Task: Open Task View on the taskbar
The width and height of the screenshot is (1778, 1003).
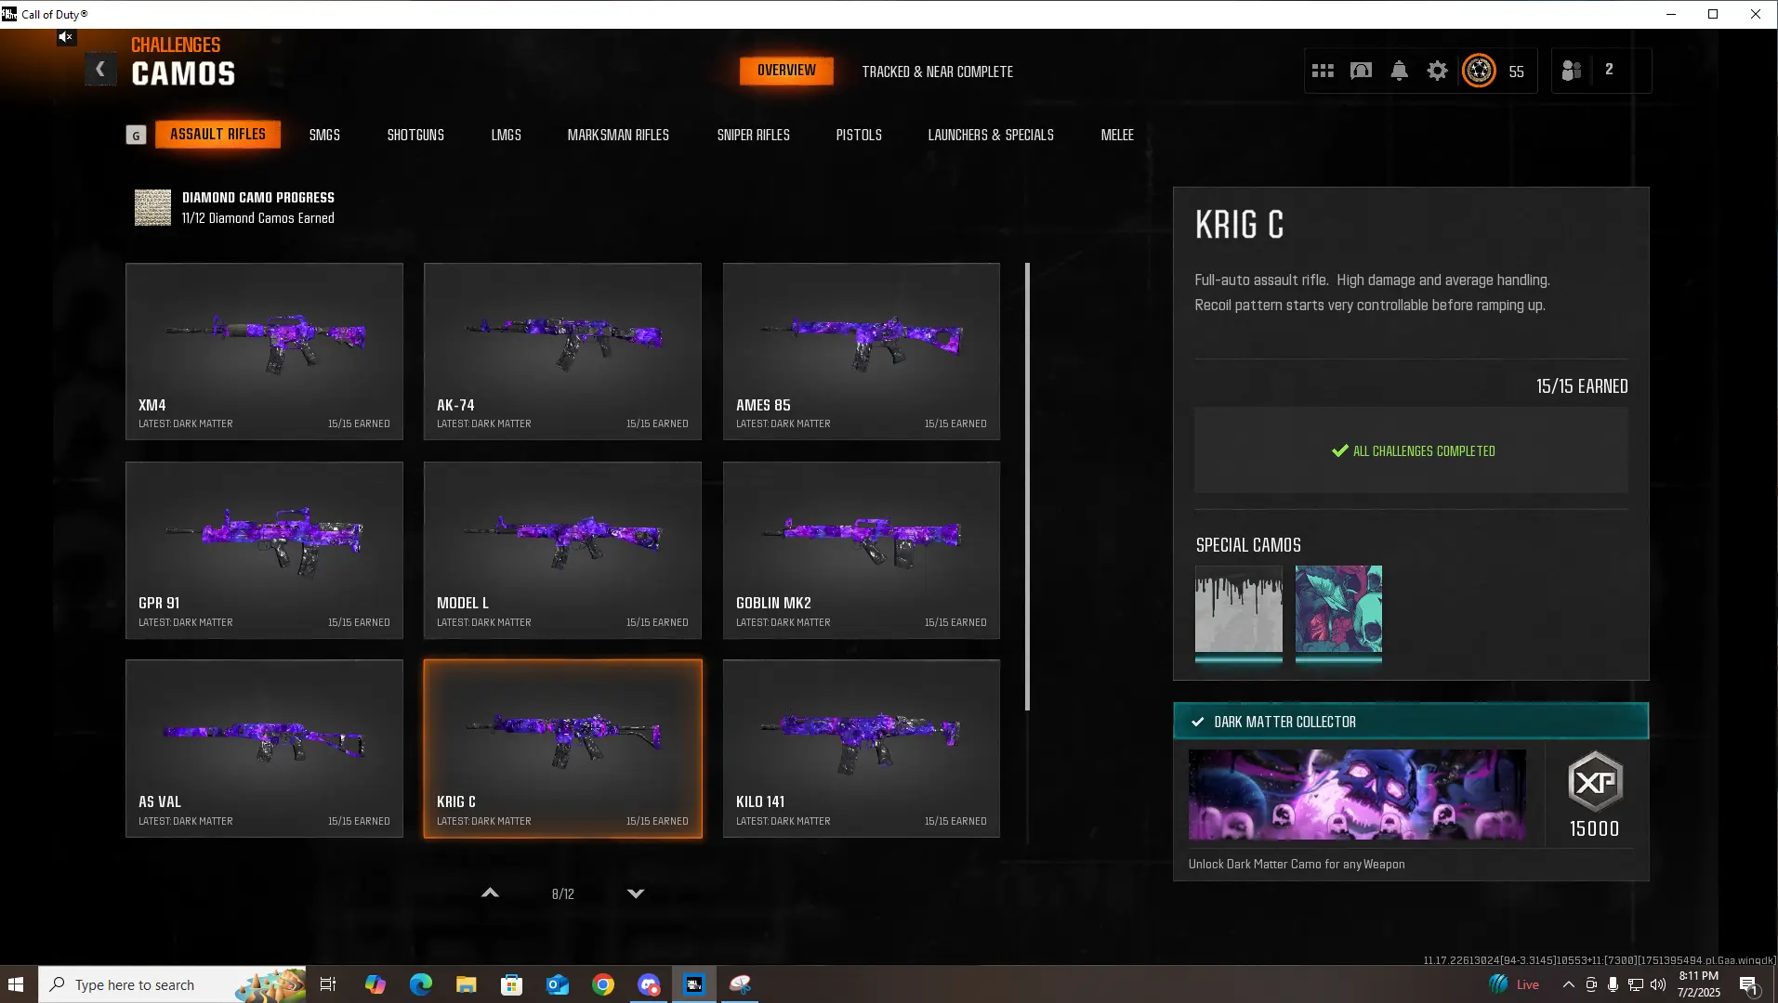Action: [x=328, y=984]
